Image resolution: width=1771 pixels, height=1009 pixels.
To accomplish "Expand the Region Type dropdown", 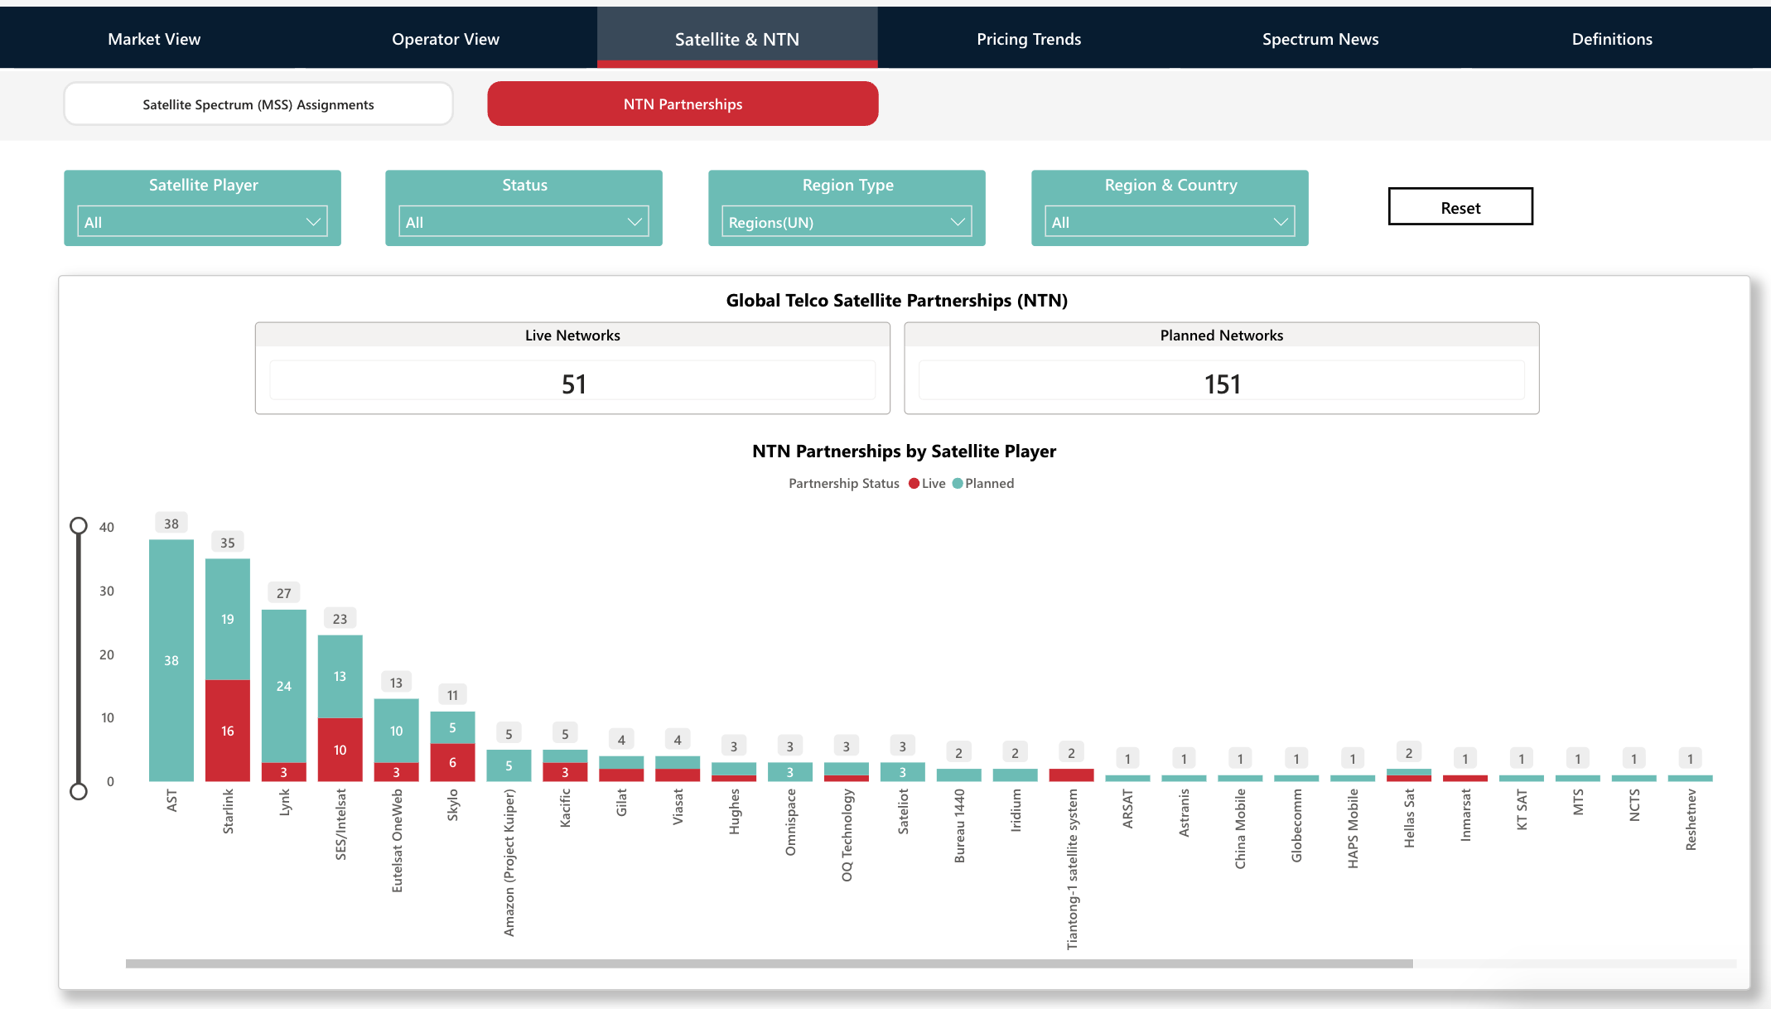I will pos(847,222).
